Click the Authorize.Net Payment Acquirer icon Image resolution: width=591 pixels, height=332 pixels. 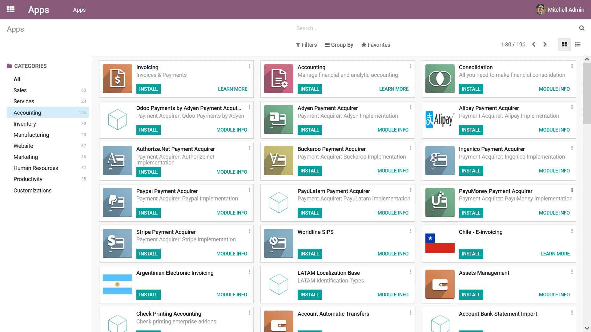(x=117, y=160)
